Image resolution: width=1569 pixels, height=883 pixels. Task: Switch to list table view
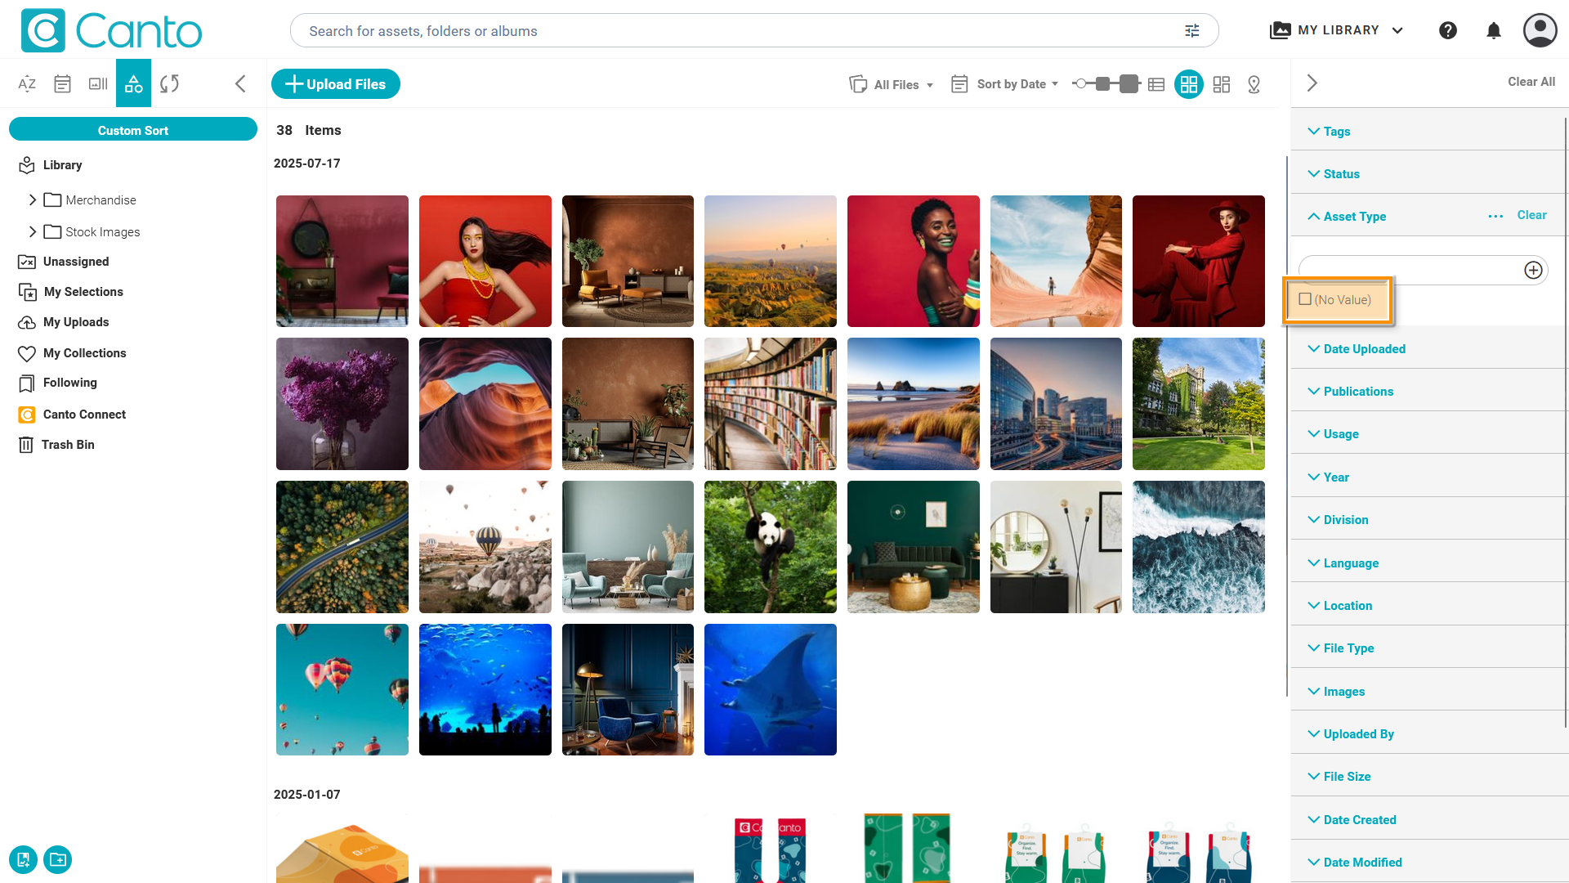[x=1156, y=84]
